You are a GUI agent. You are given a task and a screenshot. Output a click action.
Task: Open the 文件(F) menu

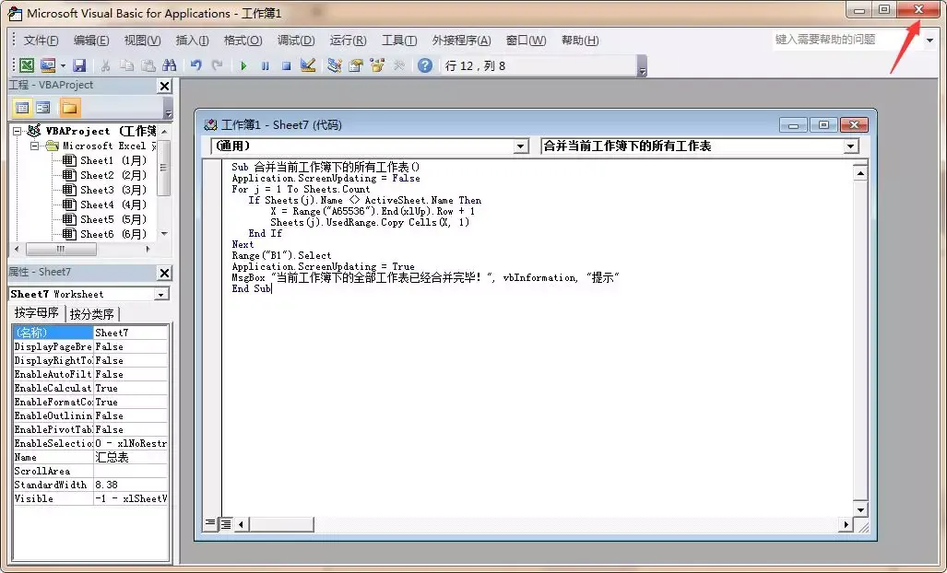pos(41,41)
